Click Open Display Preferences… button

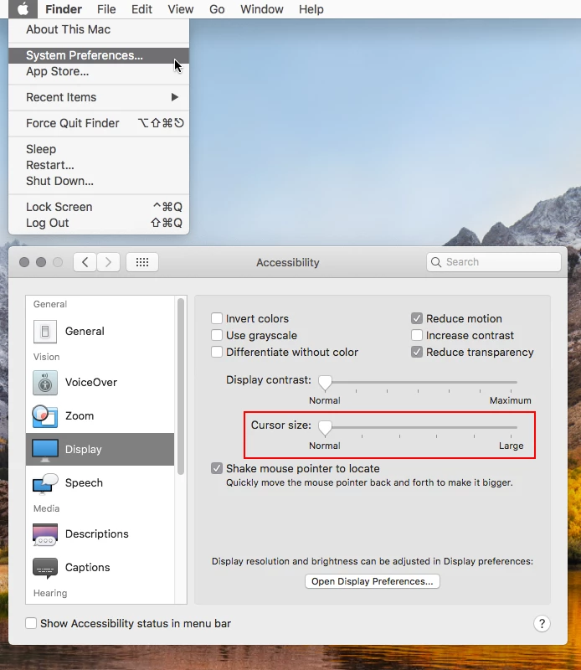[x=372, y=581]
